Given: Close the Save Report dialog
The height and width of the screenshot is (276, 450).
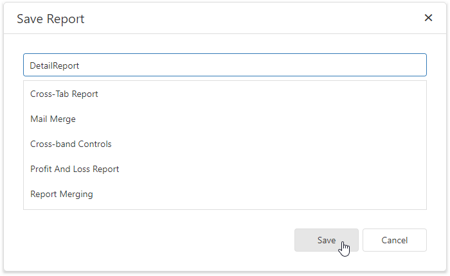Looking at the screenshot, I should [428, 18].
